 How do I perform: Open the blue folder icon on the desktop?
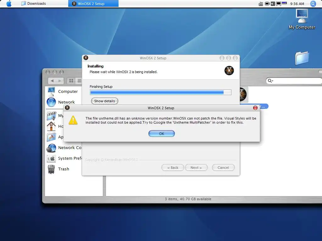pyautogui.click(x=302, y=58)
